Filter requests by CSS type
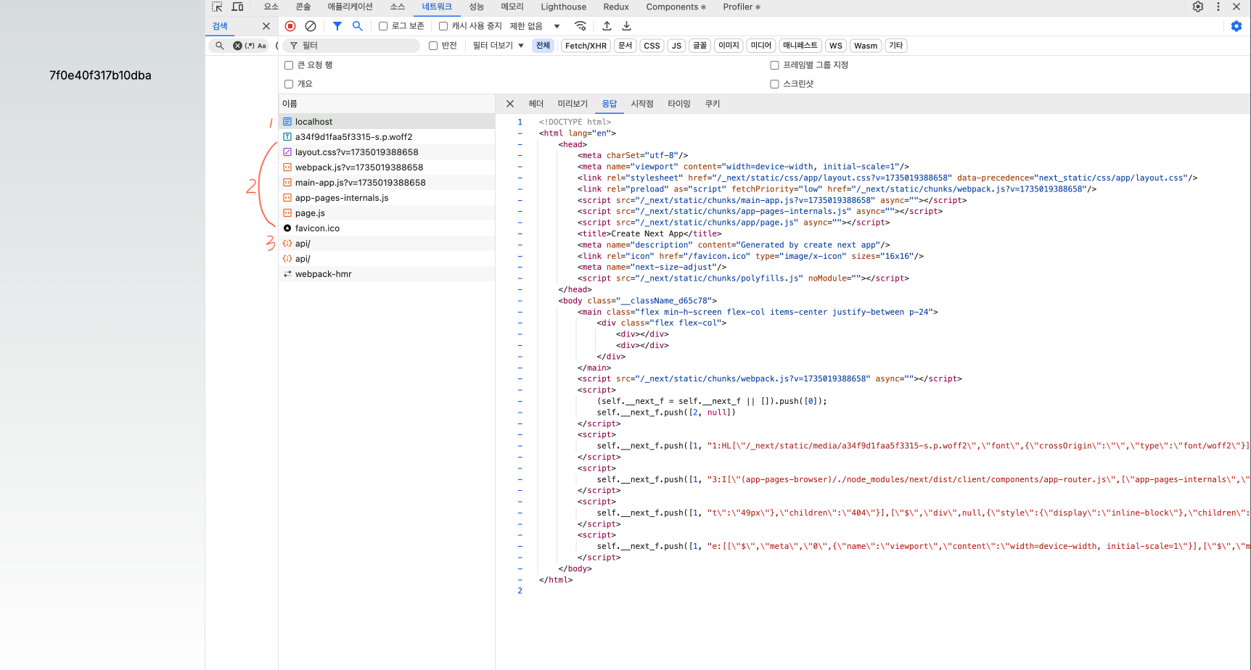Image resolution: width=1251 pixels, height=670 pixels. pos(652,46)
